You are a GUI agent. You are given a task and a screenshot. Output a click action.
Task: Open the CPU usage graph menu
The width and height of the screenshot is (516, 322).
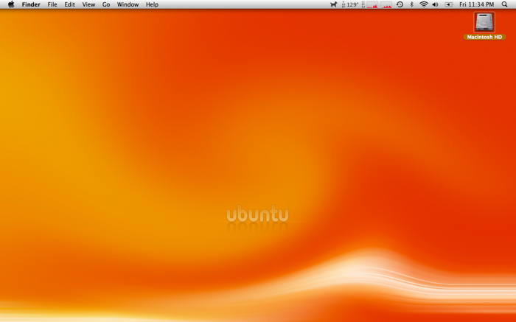click(377, 4)
